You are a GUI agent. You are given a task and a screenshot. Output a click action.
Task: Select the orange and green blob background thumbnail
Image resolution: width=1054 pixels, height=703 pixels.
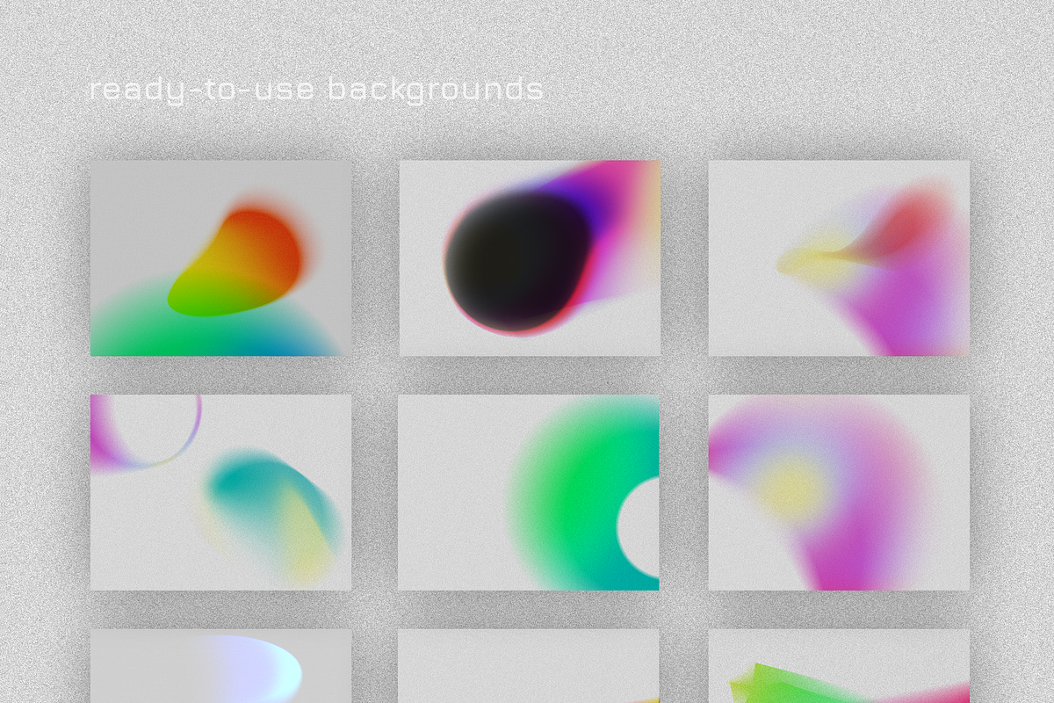(x=220, y=258)
